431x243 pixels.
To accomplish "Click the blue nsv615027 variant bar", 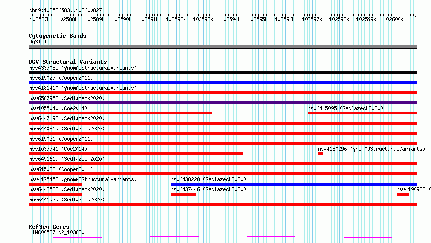I will [223, 83].
